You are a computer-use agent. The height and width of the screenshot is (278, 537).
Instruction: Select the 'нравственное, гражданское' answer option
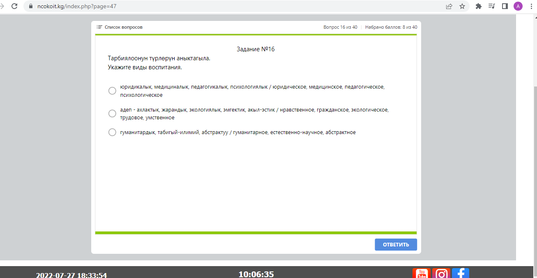112,114
